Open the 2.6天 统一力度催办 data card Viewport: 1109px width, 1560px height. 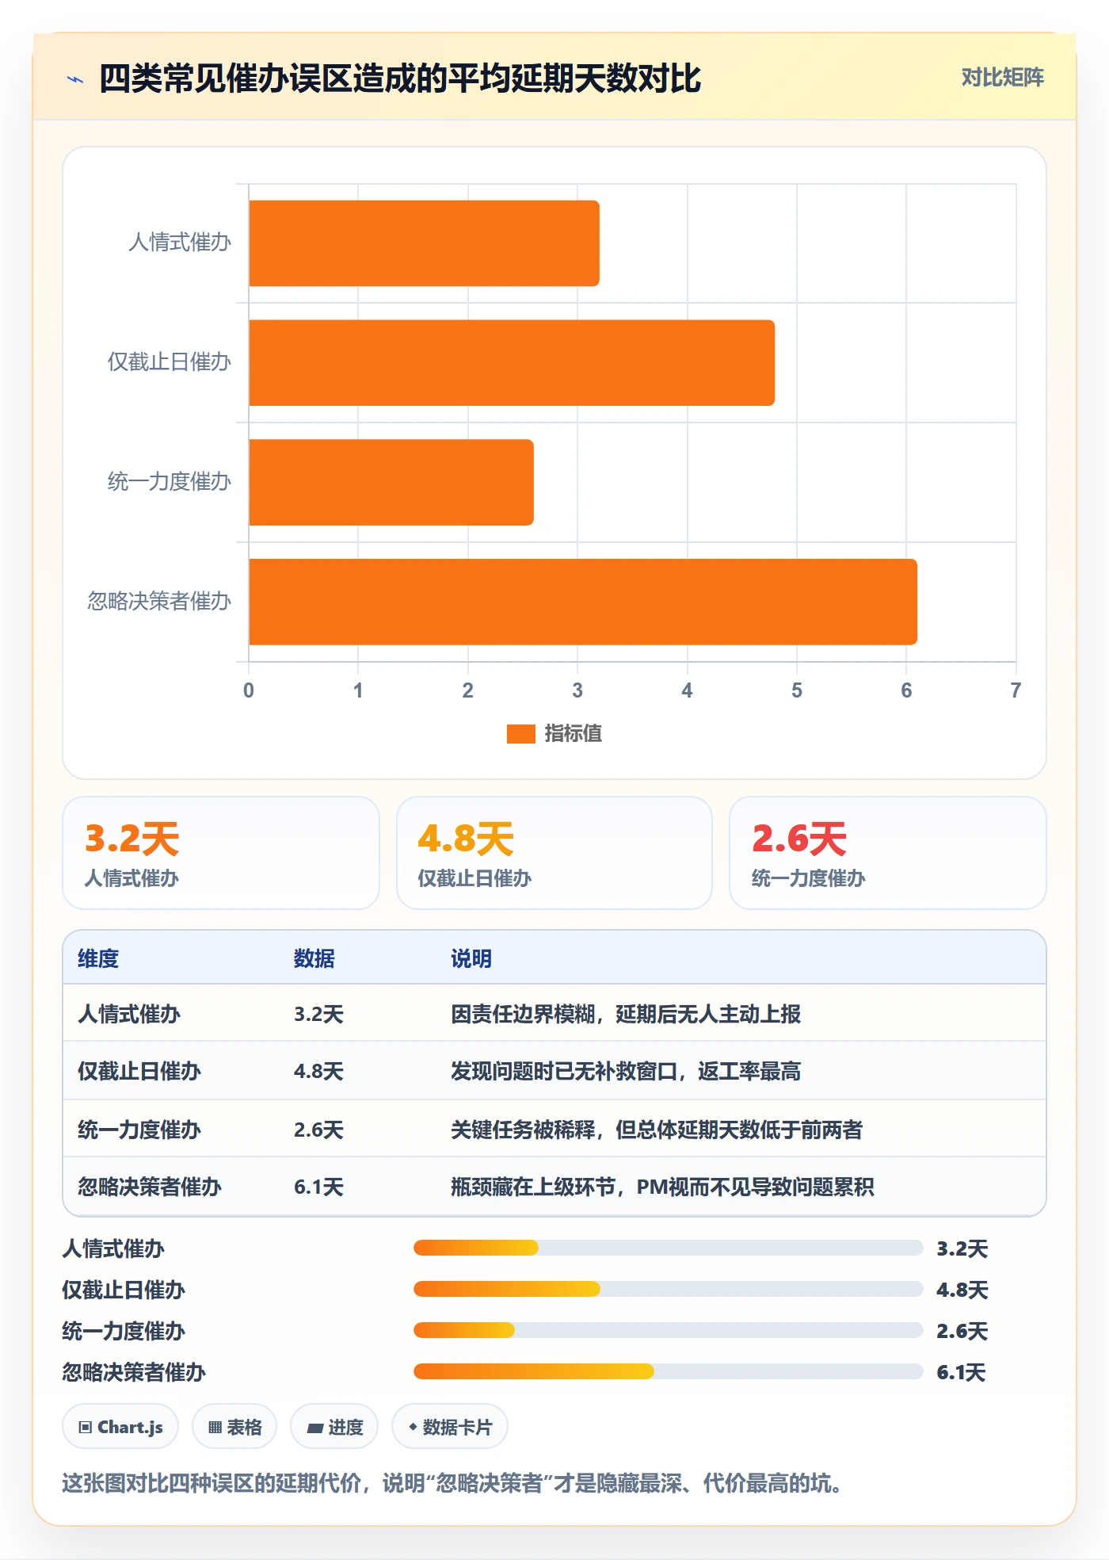pyautogui.click(x=888, y=853)
